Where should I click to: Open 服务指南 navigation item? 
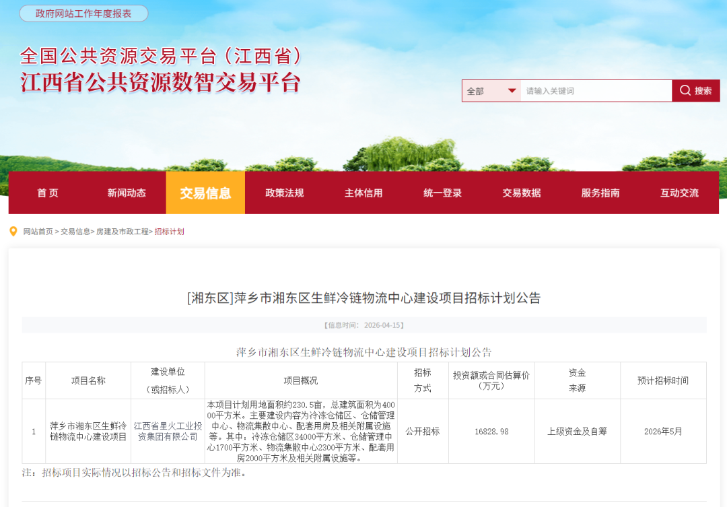point(600,193)
